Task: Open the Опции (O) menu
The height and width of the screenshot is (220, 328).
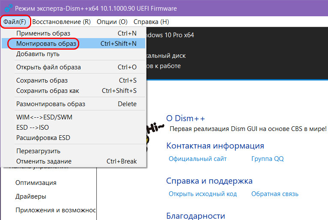Action: [x=112, y=21]
